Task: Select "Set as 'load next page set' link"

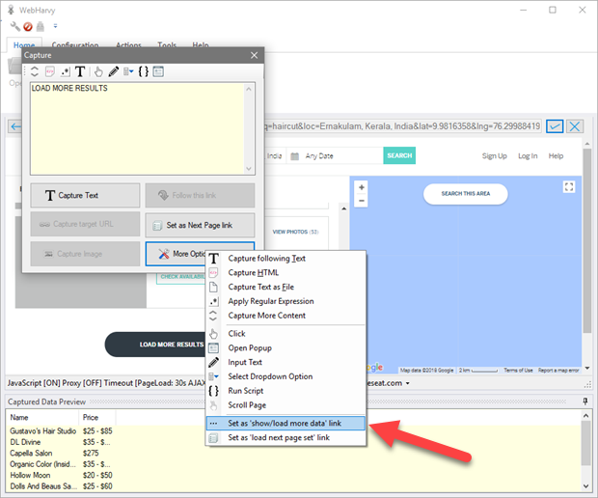Action: click(278, 437)
